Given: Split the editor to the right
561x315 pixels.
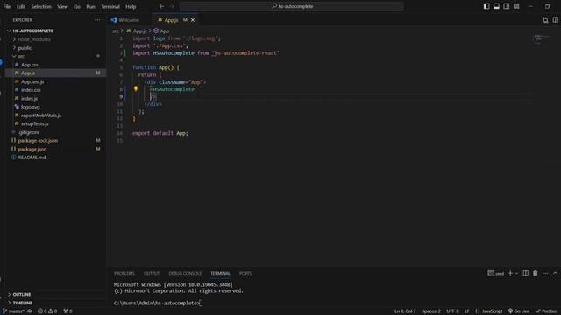Looking at the screenshot, I should point(555,20).
